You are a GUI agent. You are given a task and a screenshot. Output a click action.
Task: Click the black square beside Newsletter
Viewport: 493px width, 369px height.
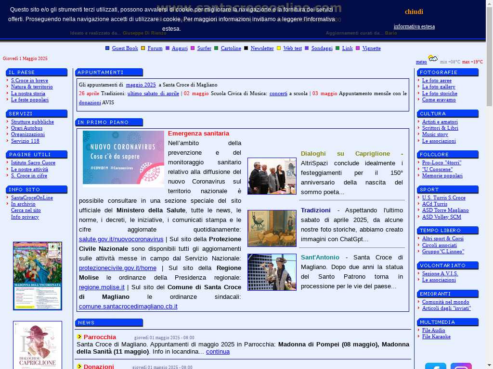tap(246, 48)
